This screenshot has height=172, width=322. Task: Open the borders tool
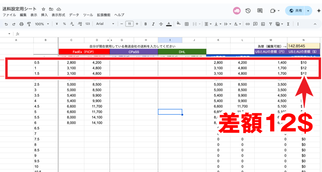click(187, 24)
